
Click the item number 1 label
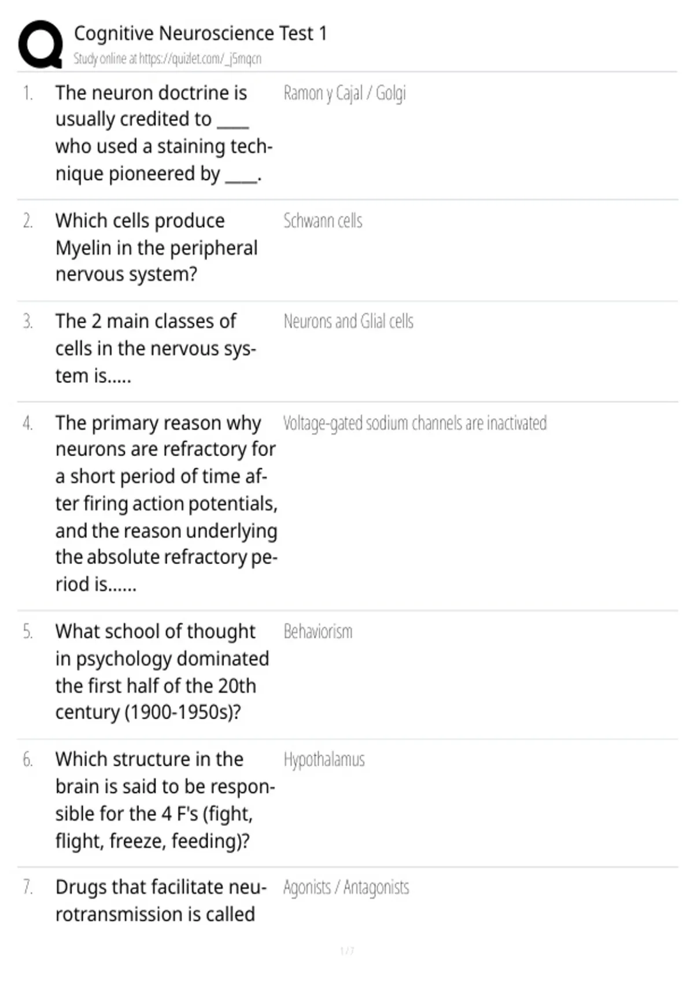click(x=28, y=93)
